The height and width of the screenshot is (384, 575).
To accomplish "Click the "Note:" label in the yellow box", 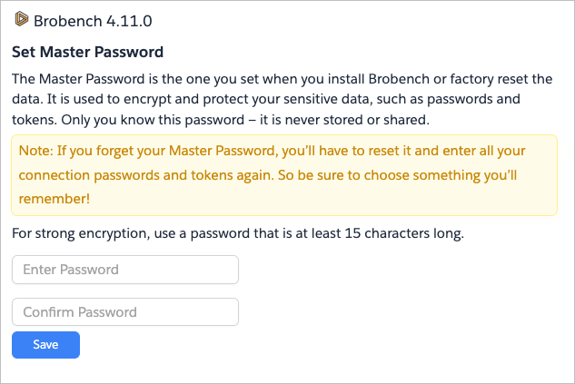I will 37,149.
